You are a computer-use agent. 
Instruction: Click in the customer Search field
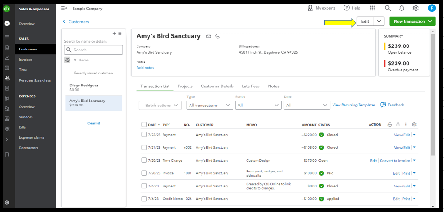94,50
